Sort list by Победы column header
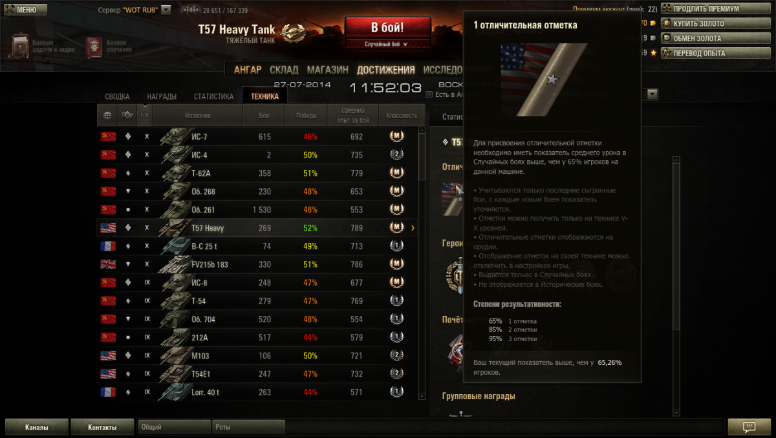Image resolution: width=776 pixels, height=438 pixels. [x=307, y=116]
